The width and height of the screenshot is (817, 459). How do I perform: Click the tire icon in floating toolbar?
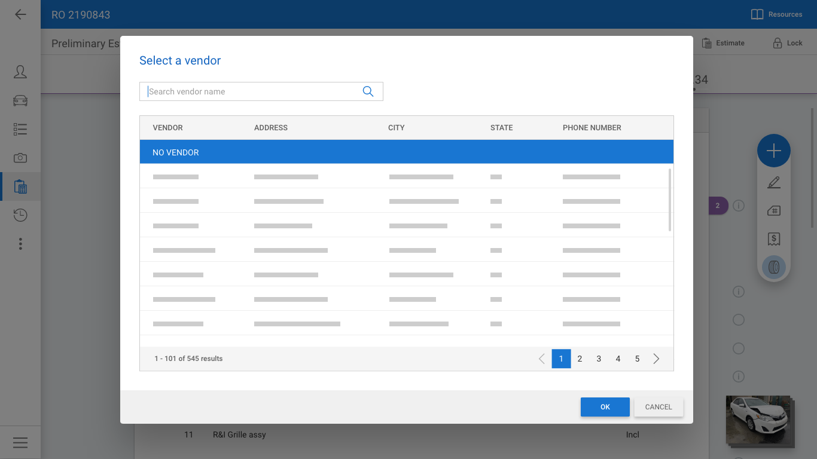[773, 267]
